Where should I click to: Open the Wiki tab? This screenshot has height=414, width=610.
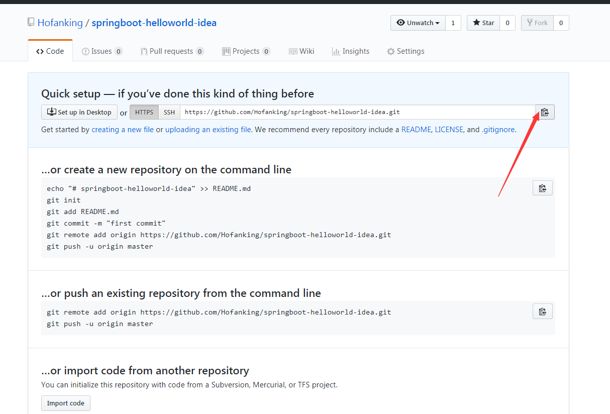[301, 51]
